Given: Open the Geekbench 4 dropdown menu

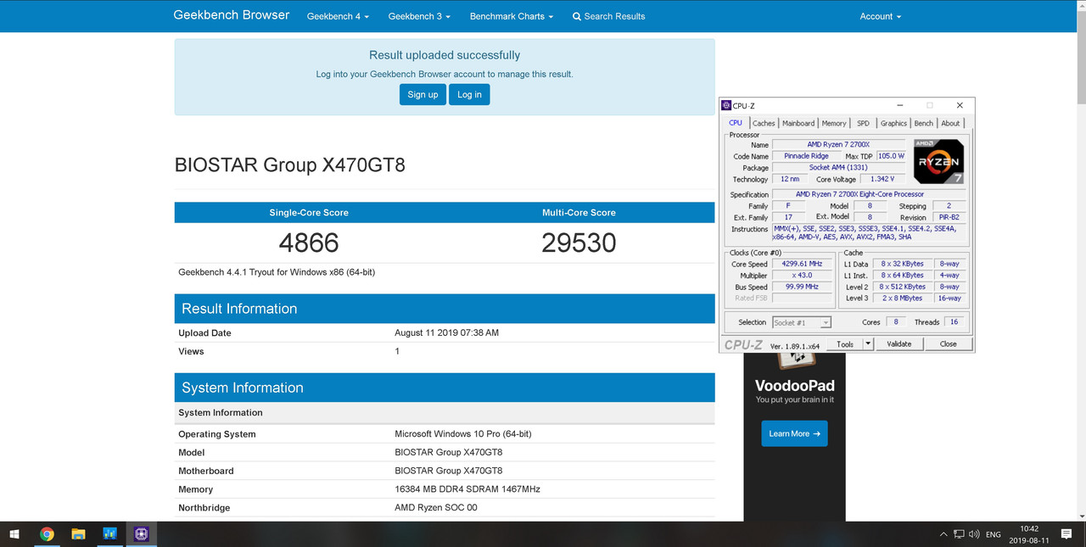Looking at the screenshot, I should (338, 16).
